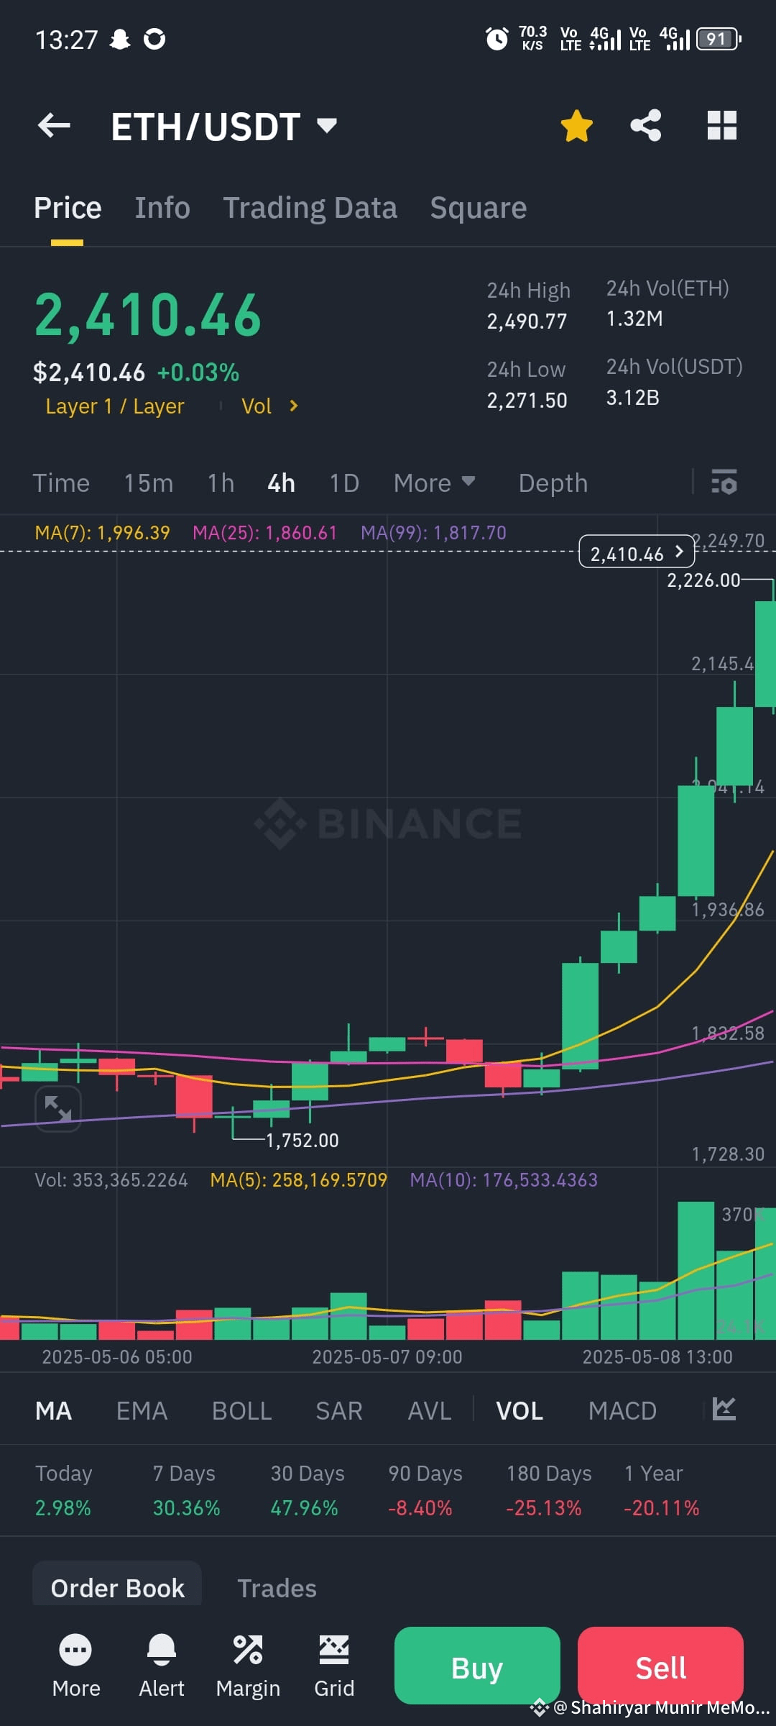Select the 15m chart interval
This screenshot has height=1726, width=776.
point(148,483)
